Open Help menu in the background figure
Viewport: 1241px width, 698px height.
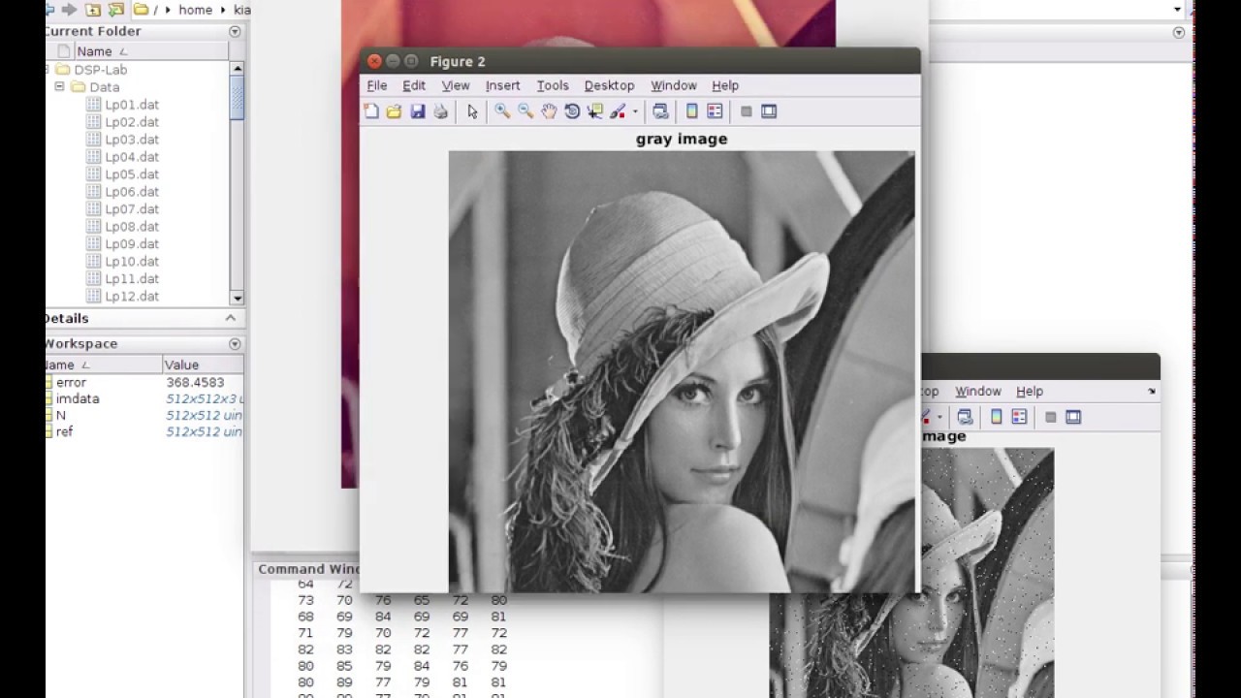click(1030, 391)
